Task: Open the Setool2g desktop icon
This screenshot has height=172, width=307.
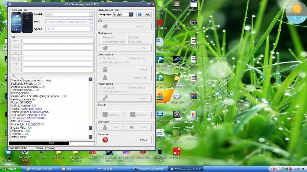Action: tap(177, 25)
